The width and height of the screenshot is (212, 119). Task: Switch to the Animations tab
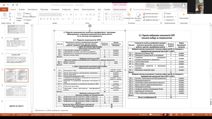[55, 10]
